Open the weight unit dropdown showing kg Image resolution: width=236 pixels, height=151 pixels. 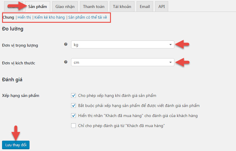tap(122, 45)
